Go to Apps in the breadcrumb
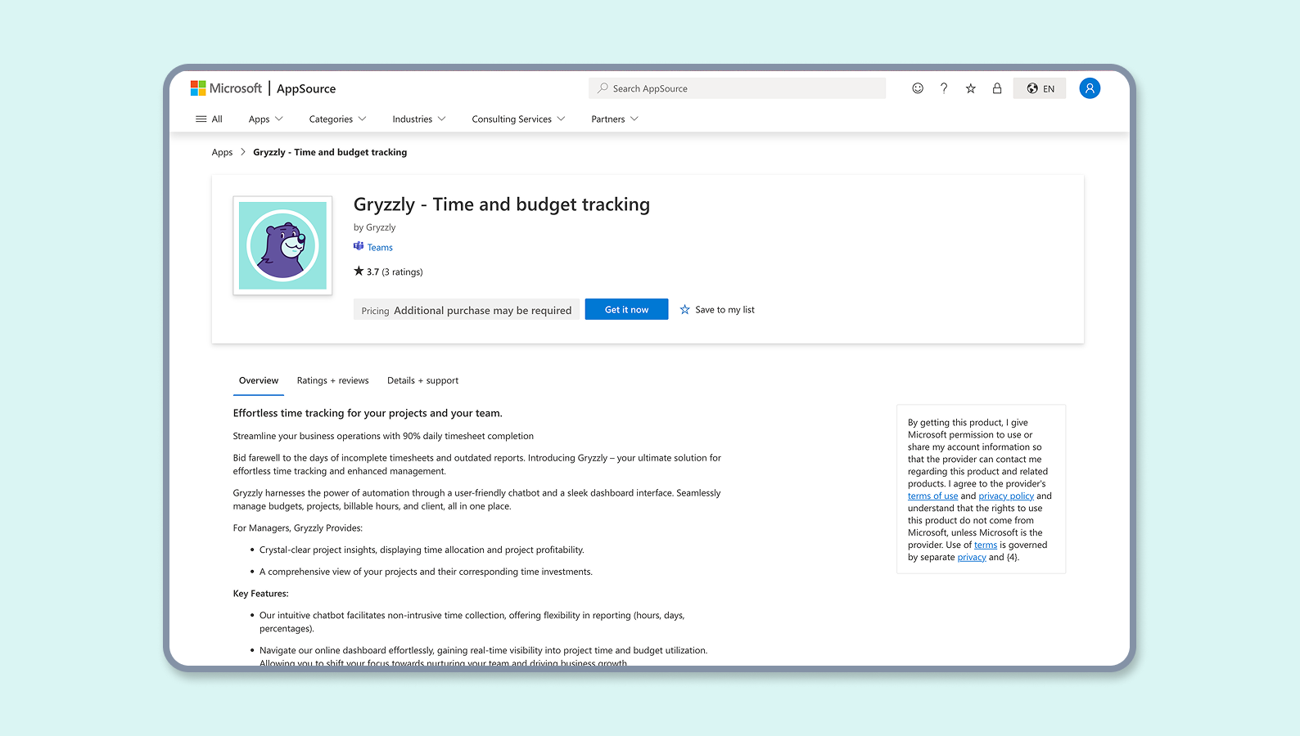This screenshot has height=736, width=1300. [222, 152]
